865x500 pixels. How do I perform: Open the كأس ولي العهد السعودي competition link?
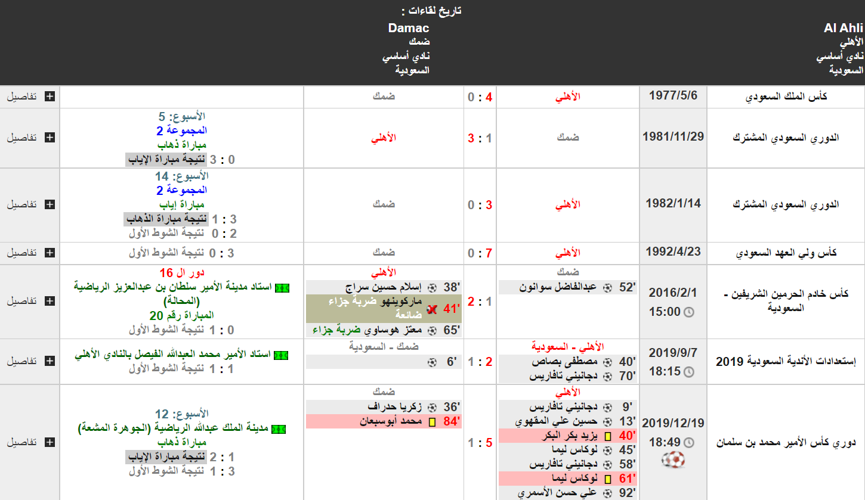(x=785, y=253)
